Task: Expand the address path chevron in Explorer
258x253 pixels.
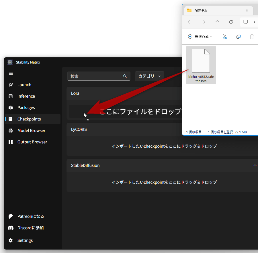Action: pos(254,22)
